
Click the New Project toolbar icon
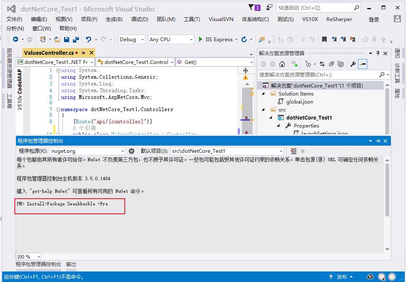(x=43, y=39)
